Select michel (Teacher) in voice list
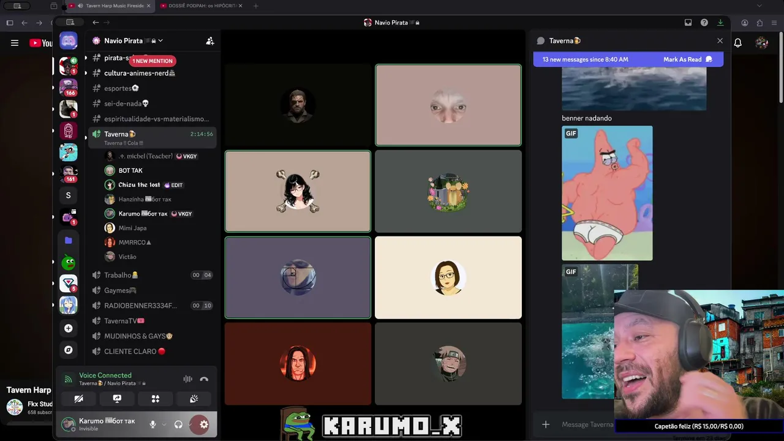Viewport: 784px width, 441px height. click(x=158, y=156)
